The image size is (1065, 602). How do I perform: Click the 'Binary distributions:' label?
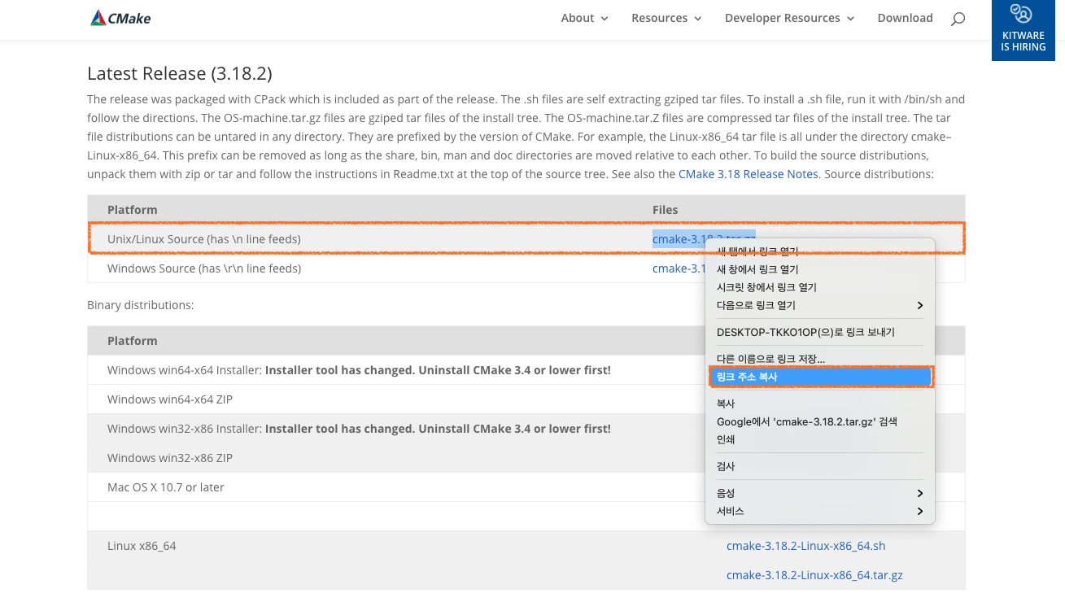coord(141,305)
